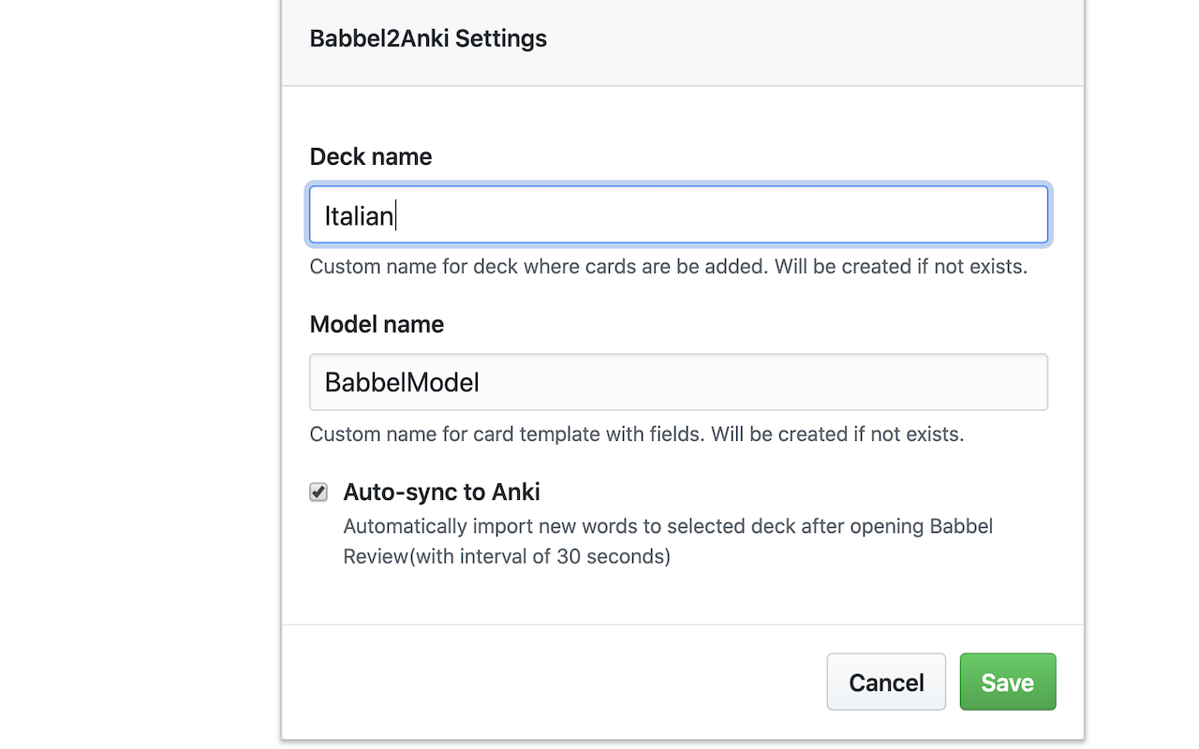
Task: Click the Auto-sync to Anki label text
Action: tap(441, 492)
